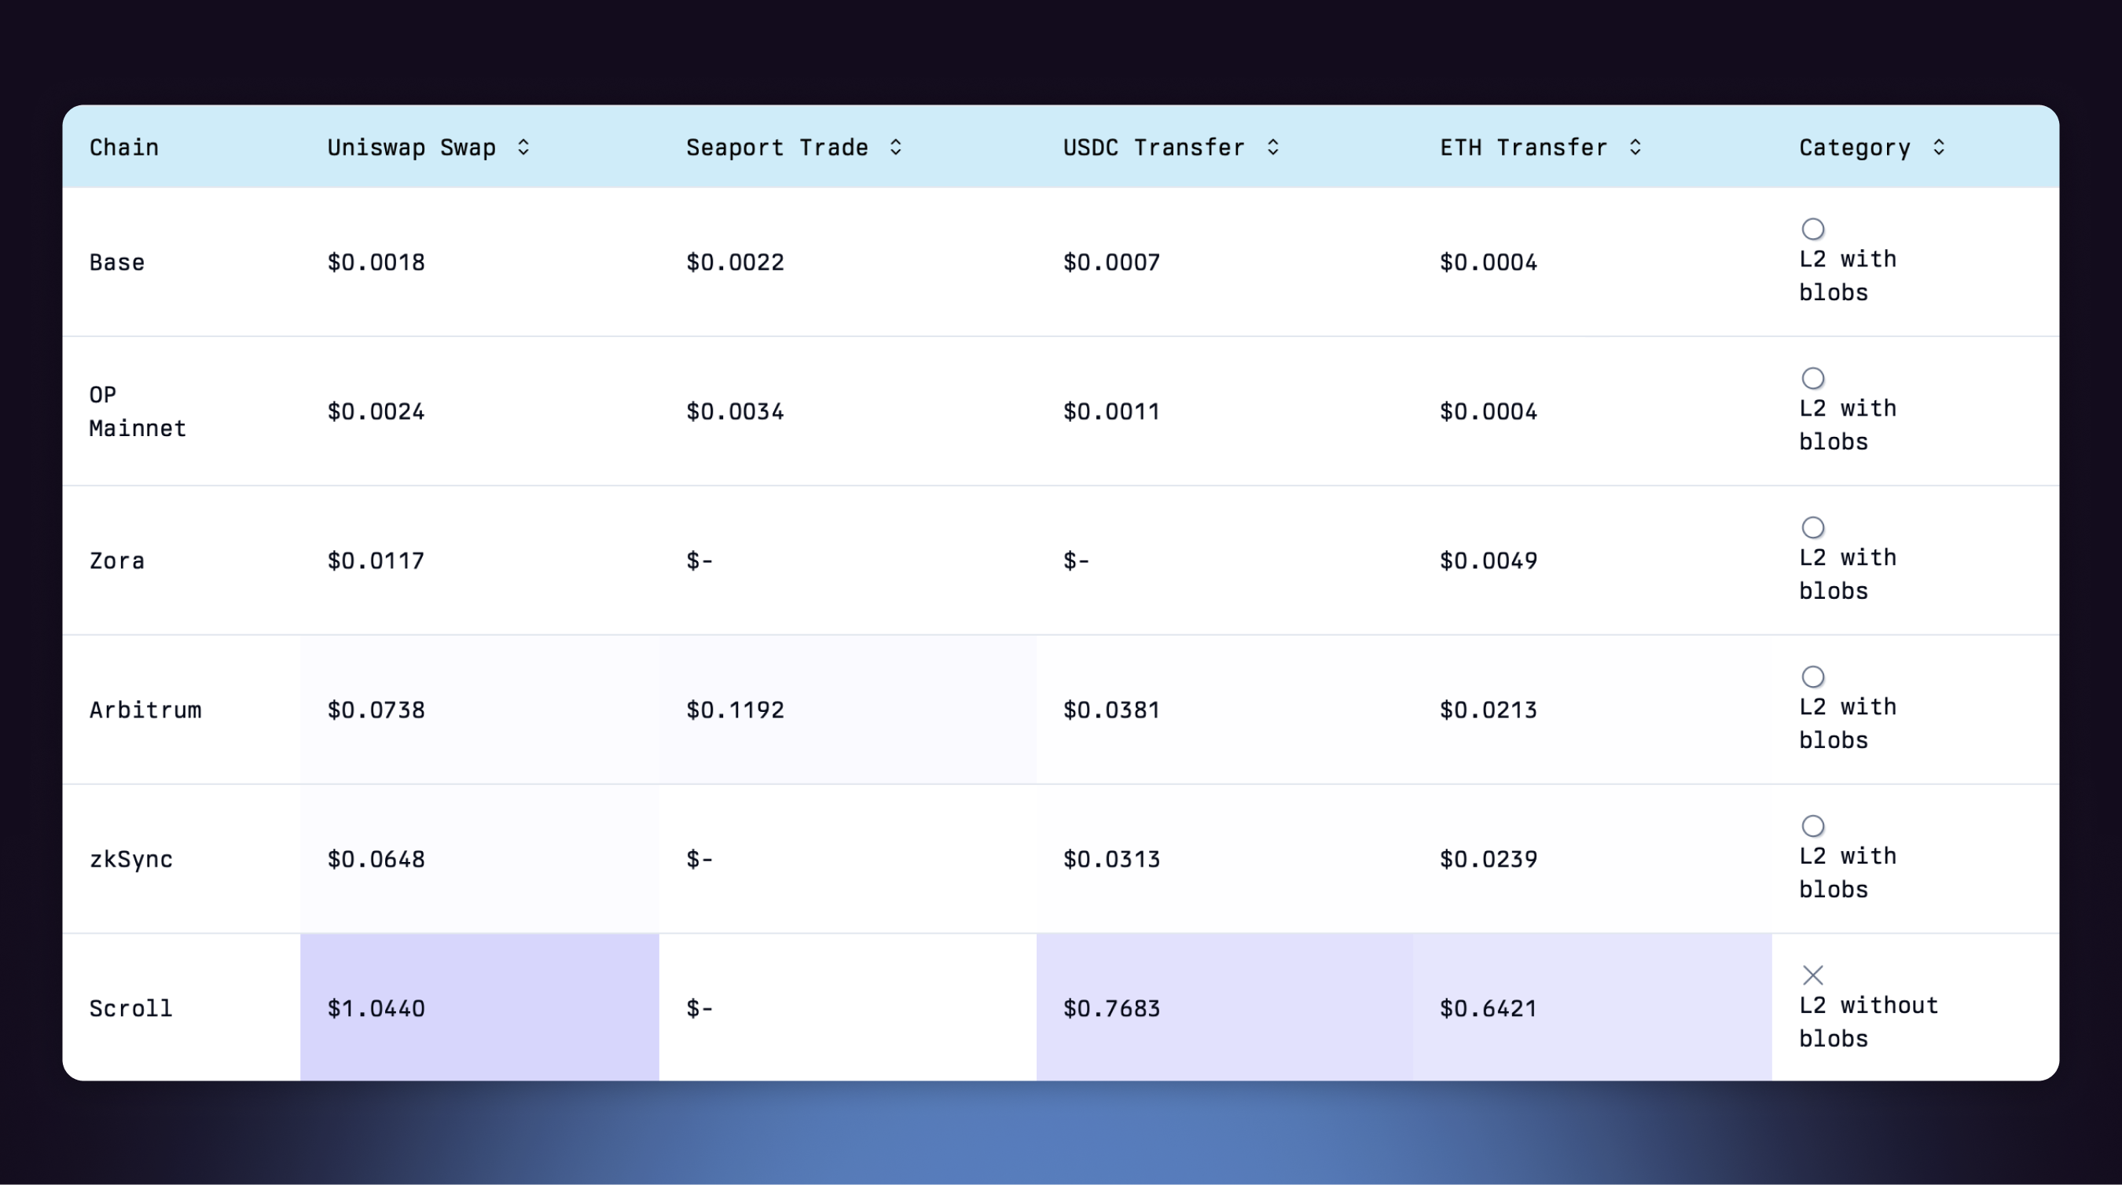
Task: Click 'L2 with blobs' label in Base row
Action: 1848,276
